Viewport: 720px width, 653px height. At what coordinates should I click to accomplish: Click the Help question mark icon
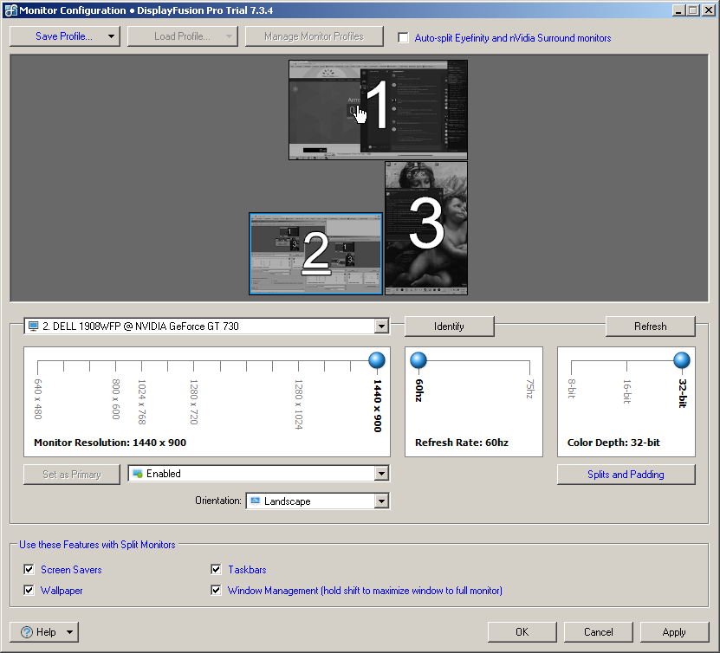point(27,632)
